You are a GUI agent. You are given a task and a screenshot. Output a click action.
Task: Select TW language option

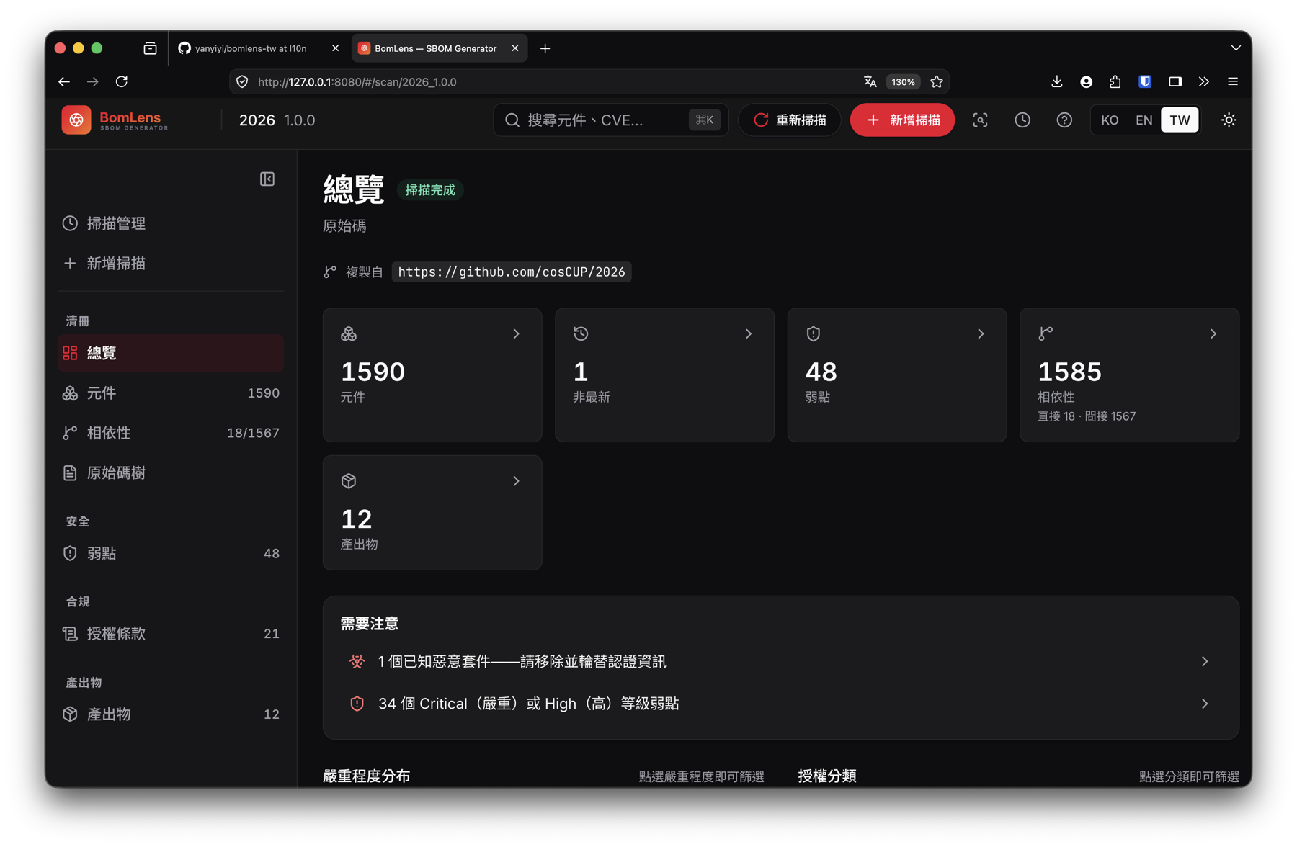click(x=1180, y=120)
